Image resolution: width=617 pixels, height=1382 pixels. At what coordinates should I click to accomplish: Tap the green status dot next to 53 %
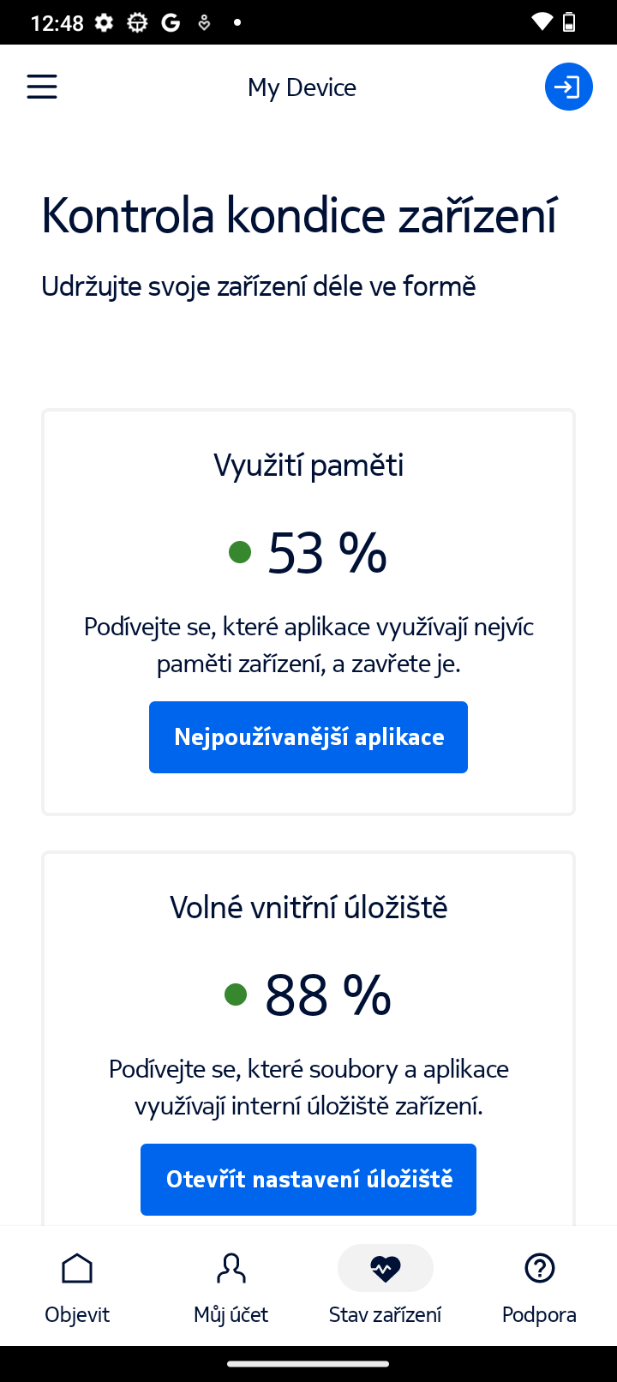(x=239, y=552)
